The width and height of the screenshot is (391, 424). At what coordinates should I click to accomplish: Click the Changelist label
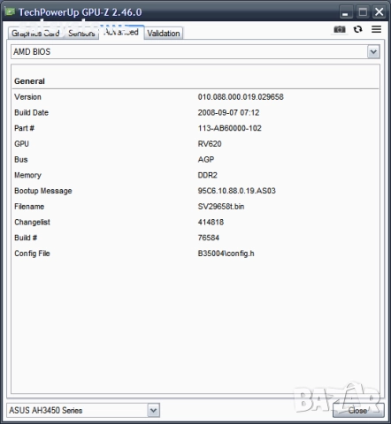(x=32, y=222)
